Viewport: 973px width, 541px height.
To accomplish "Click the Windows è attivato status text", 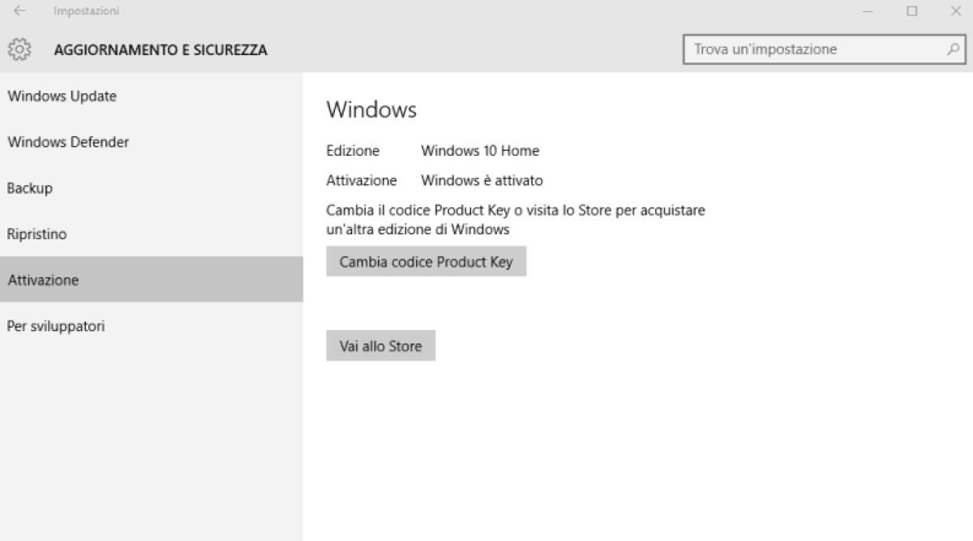I will pos(482,180).
